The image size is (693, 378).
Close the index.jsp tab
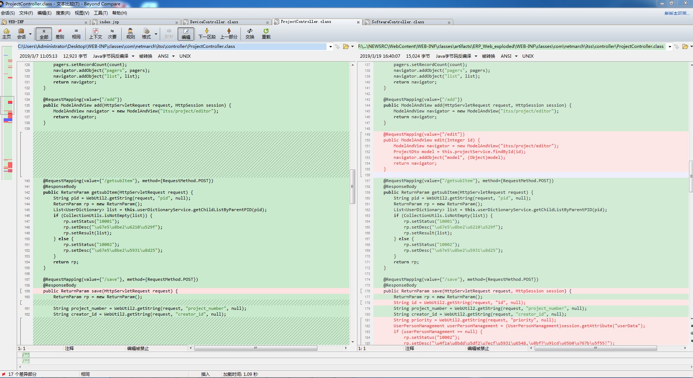[x=177, y=22]
